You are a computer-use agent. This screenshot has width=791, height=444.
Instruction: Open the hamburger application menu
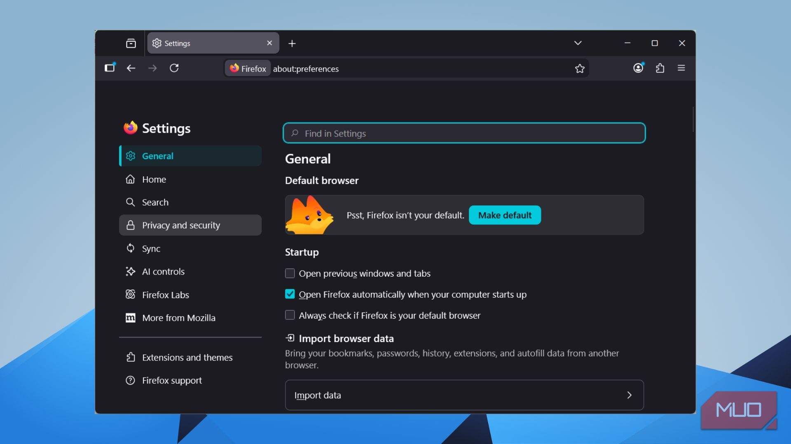click(x=681, y=68)
